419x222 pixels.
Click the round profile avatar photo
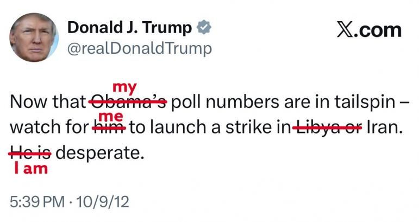34,37
